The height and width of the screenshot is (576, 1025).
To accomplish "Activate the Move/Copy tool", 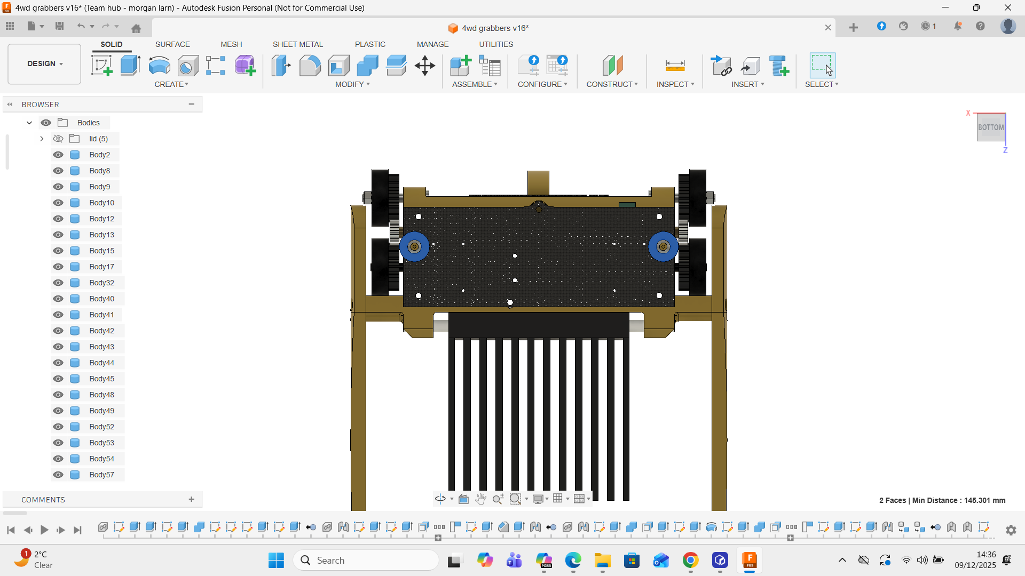I will coord(425,66).
